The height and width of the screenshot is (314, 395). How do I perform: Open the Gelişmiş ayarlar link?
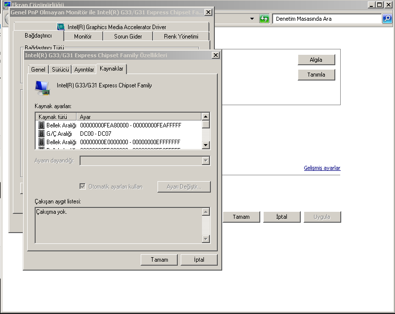(x=322, y=168)
